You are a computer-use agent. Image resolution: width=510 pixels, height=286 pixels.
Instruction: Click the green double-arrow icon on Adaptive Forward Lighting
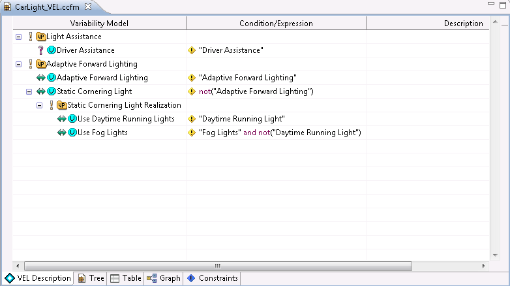point(40,78)
